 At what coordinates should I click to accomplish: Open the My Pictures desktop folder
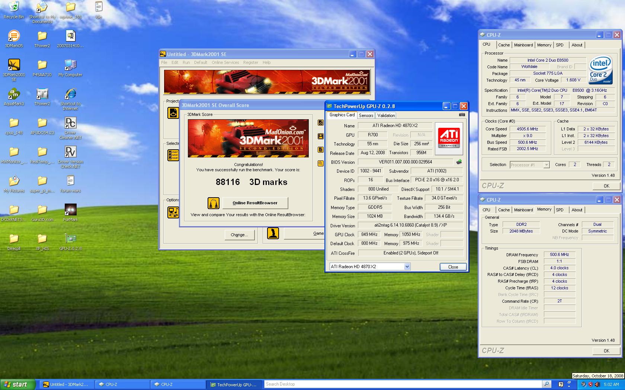(14, 181)
